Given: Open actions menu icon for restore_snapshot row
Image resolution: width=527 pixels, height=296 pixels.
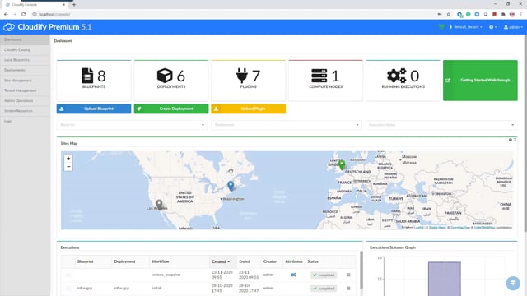Looking at the screenshot, I should point(348,275).
